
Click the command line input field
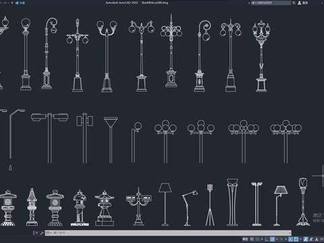tap(168, 233)
